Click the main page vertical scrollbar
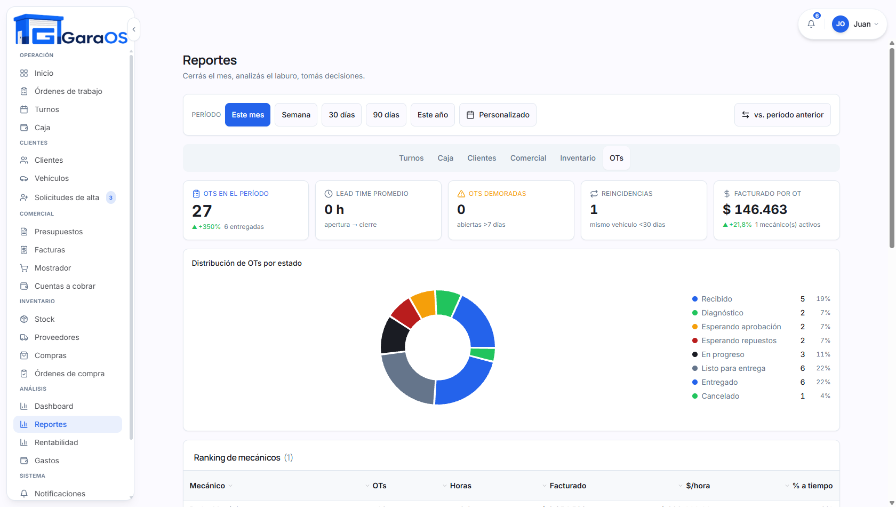 pos(892,148)
